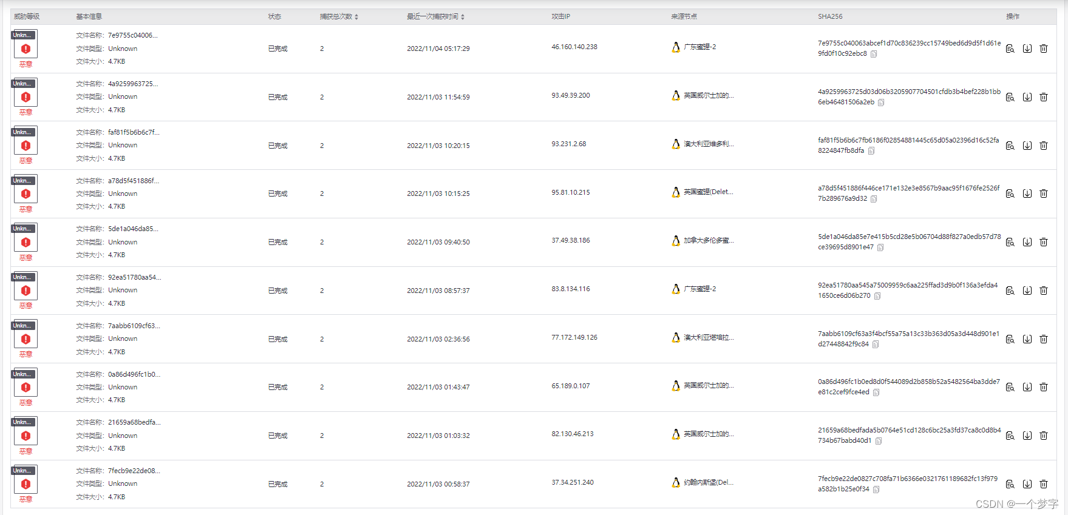Screen dimensions: 1068x515
Task: Open details for sample faf81f5b6b6c7f
Action: pyautogui.click(x=1010, y=146)
